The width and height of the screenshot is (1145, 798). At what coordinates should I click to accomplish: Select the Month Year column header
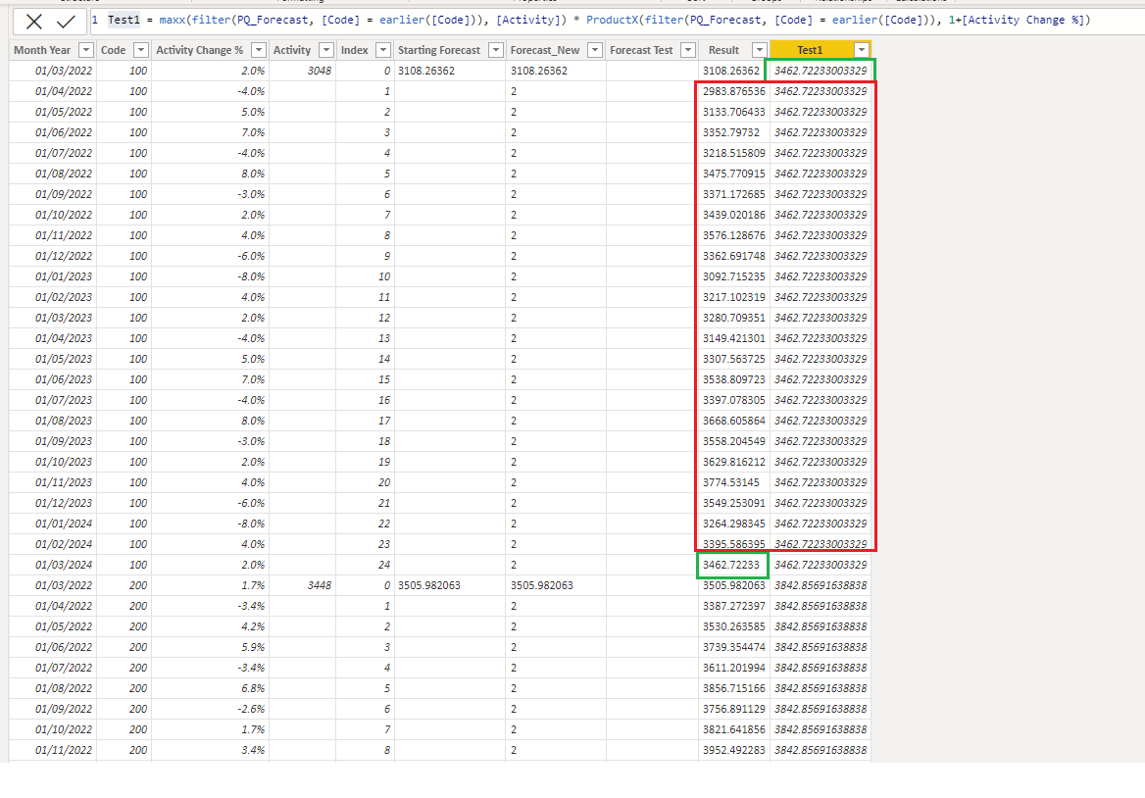click(x=42, y=50)
